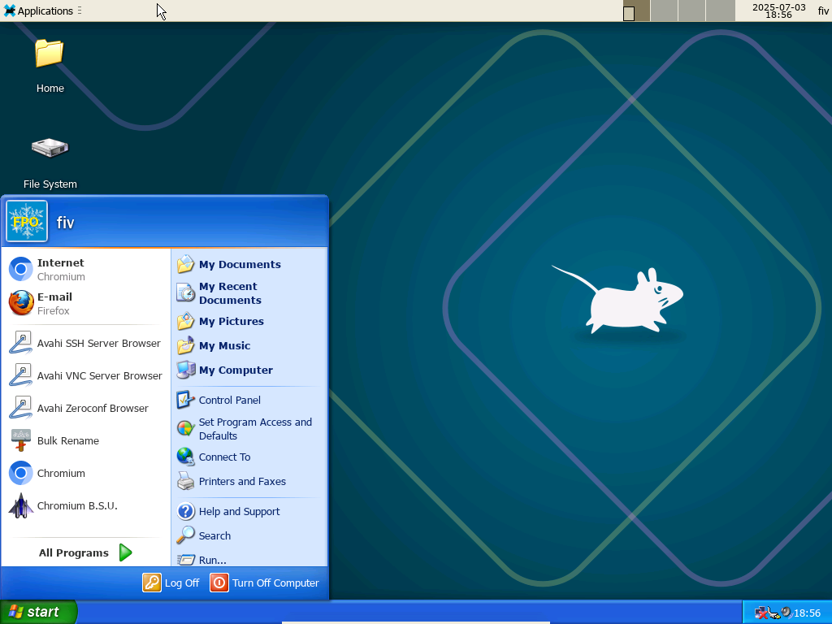Expand All Programs list
The width and height of the screenshot is (832, 624).
point(84,553)
